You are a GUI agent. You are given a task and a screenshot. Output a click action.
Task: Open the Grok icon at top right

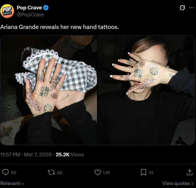[182, 8]
